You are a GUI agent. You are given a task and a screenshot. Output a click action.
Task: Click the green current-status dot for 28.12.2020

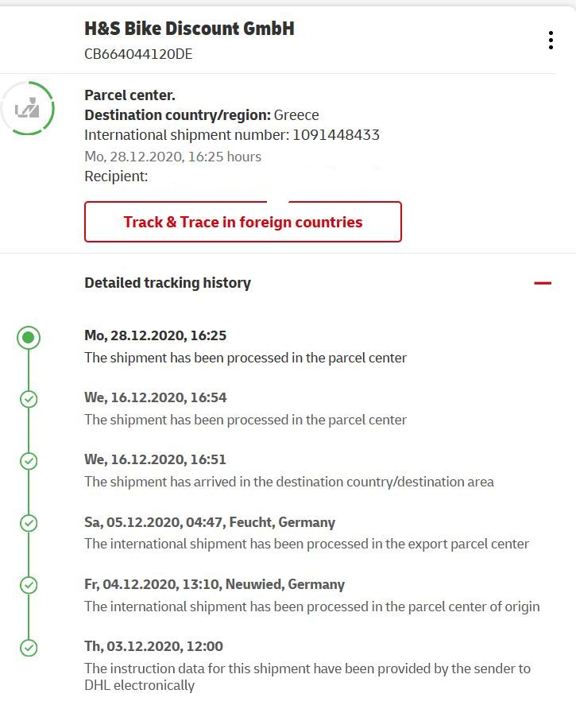click(29, 338)
